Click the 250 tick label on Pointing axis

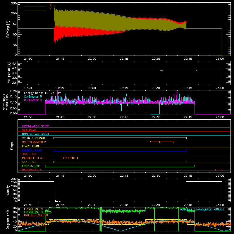point(14,4)
